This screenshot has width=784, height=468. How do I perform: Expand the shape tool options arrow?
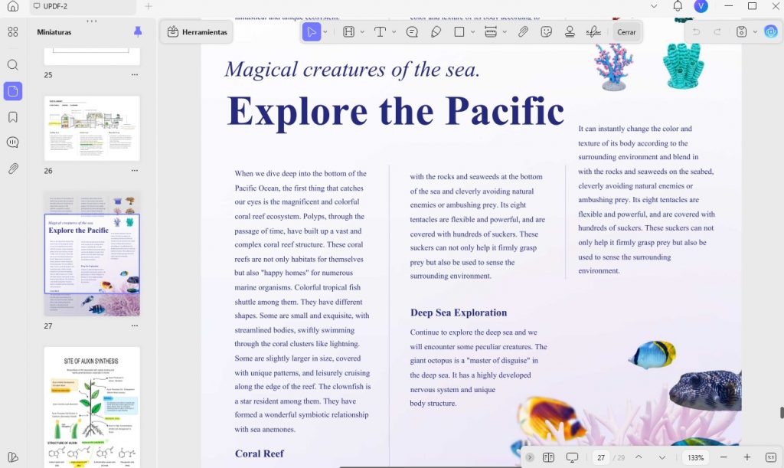tap(472, 32)
